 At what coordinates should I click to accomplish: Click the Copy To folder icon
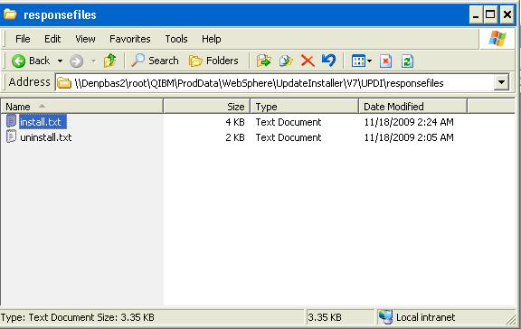(x=286, y=61)
